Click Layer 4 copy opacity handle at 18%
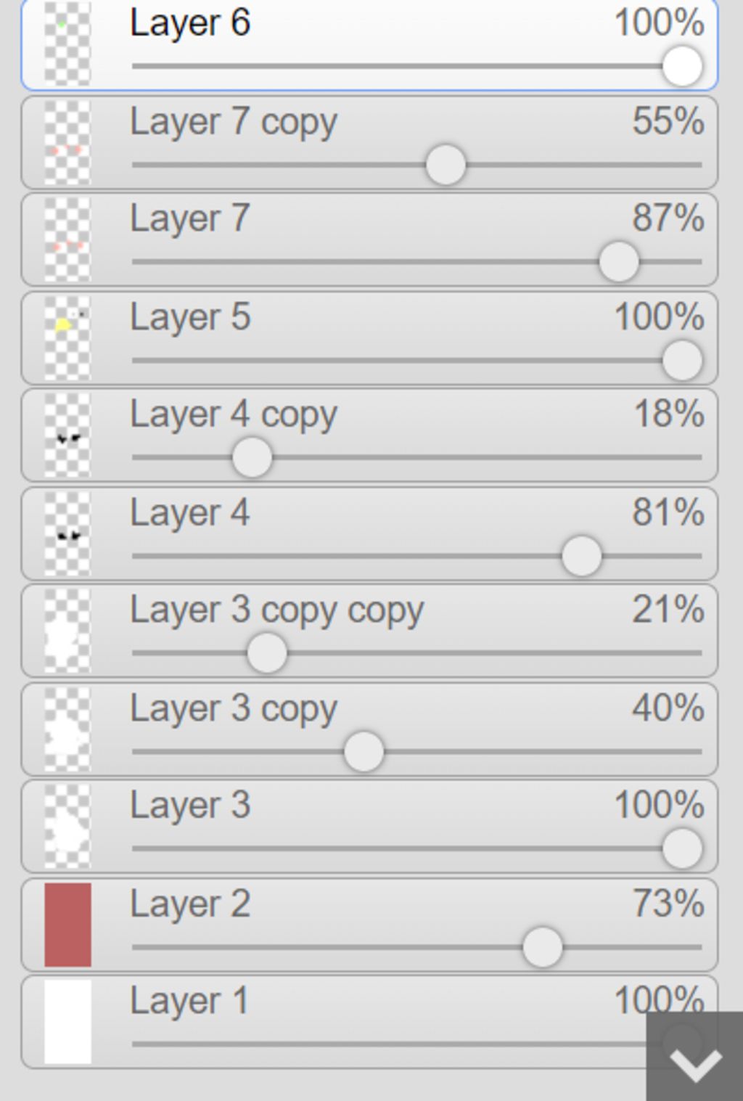 click(252, 458)
